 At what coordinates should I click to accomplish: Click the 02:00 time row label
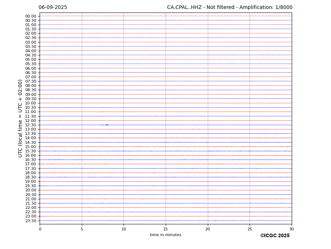point(31,33)
